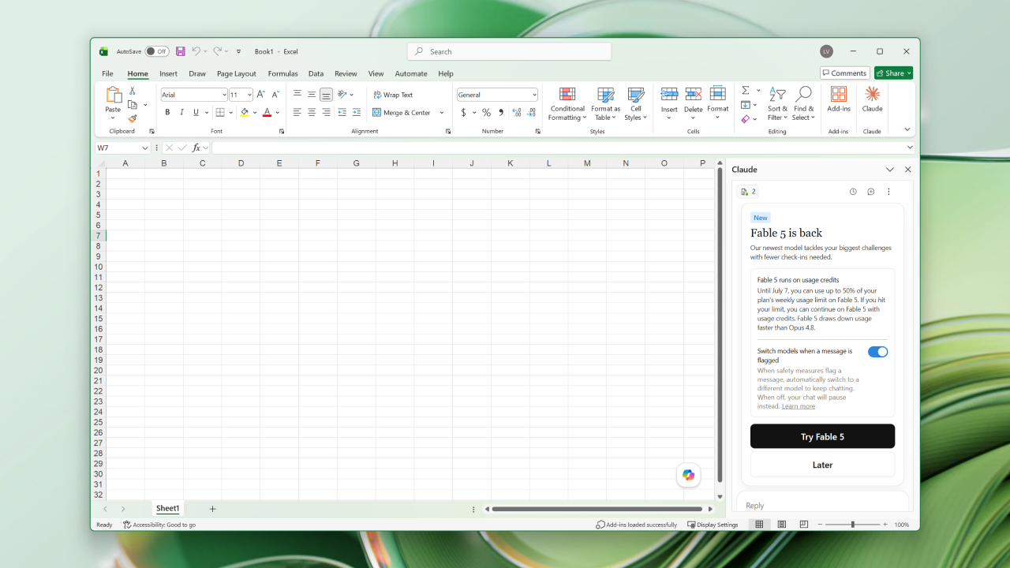The height and width of the screenshot is (568, 1010).
Task: Click the Percent Style icon
Action: pyautogui.click(x=486, y=113)
